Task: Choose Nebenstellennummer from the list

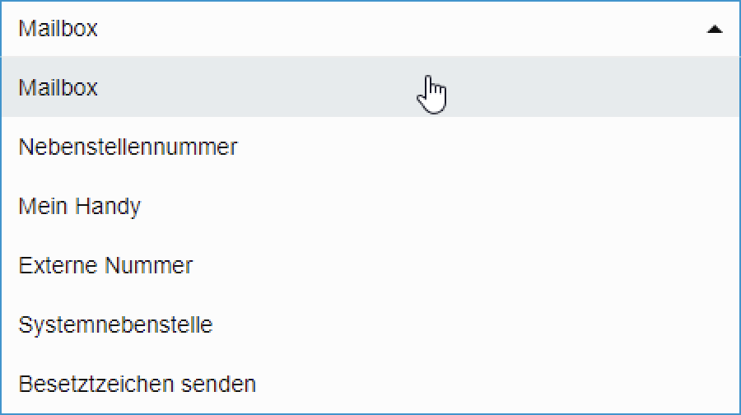Action: coord(128,147)
